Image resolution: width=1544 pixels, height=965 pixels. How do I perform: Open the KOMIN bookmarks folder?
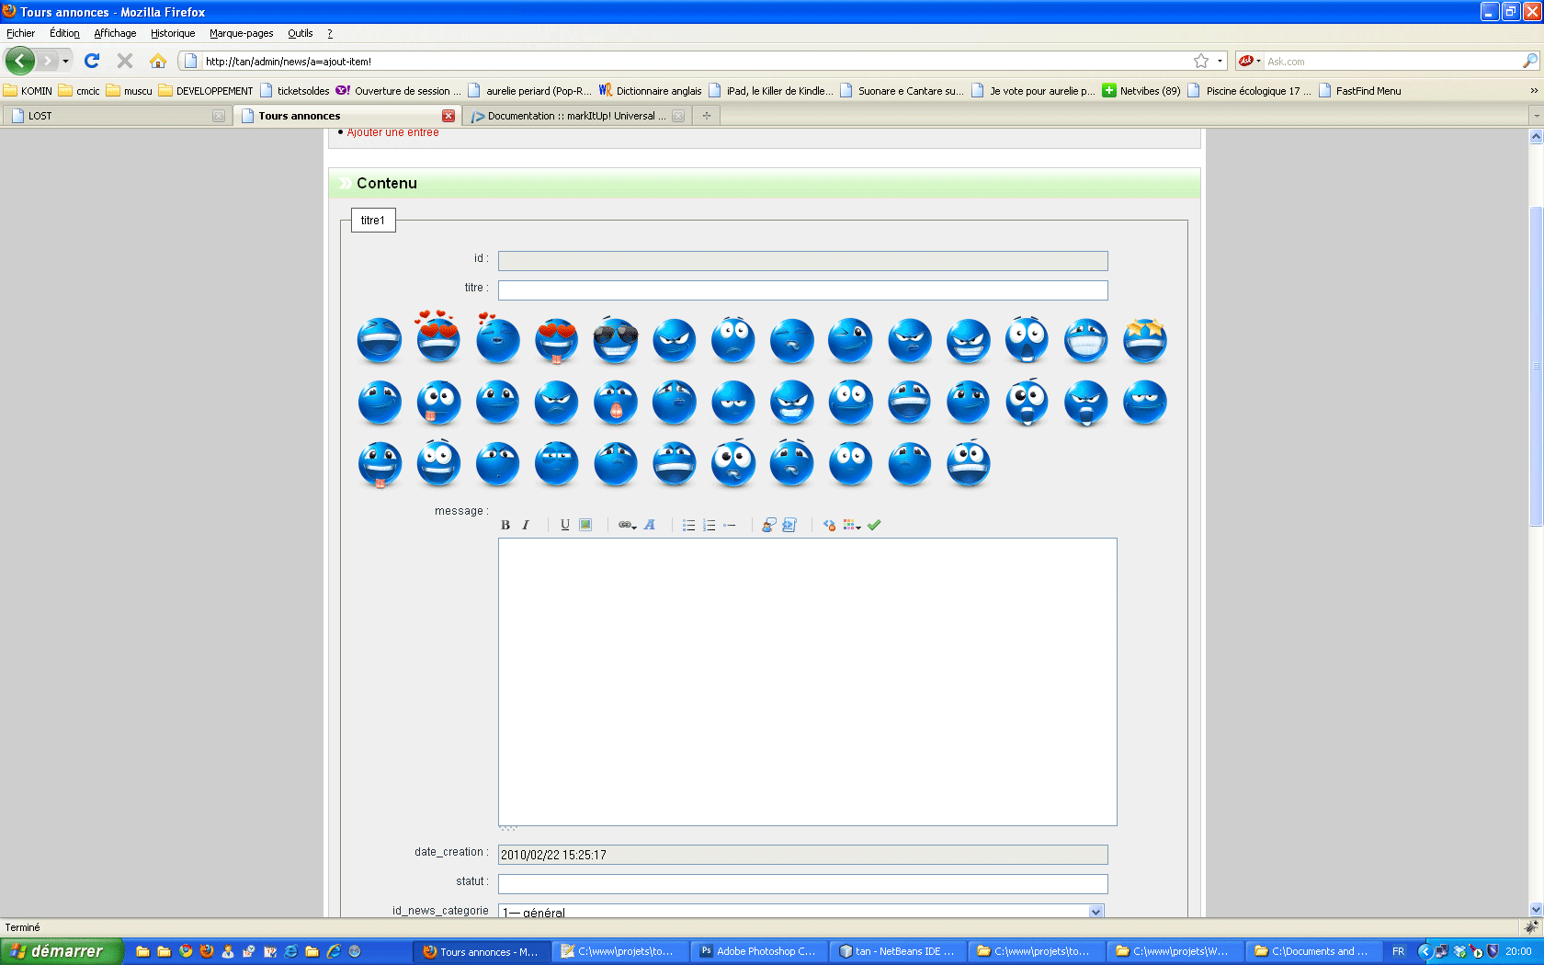28,91
